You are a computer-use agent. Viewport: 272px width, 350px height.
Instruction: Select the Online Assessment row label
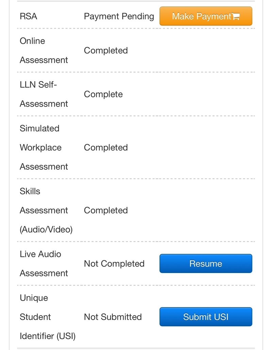tap(44, 50)
